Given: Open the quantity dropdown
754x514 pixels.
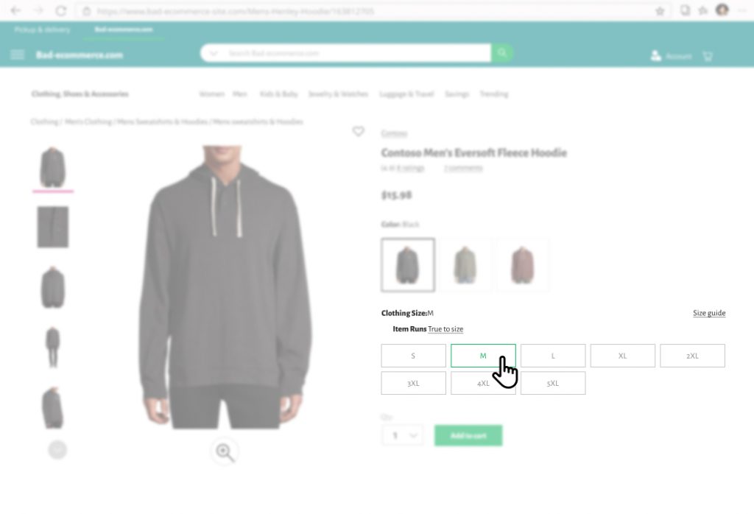Looking at the screenshot, I should tap(403, 436).
